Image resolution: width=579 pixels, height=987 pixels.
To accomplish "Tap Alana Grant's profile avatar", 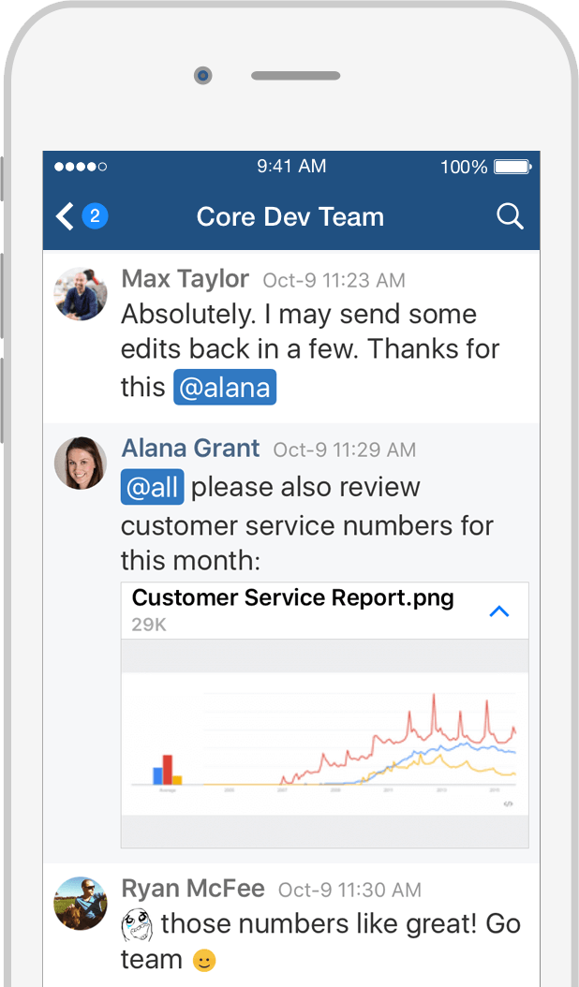I will click(81, 463).
